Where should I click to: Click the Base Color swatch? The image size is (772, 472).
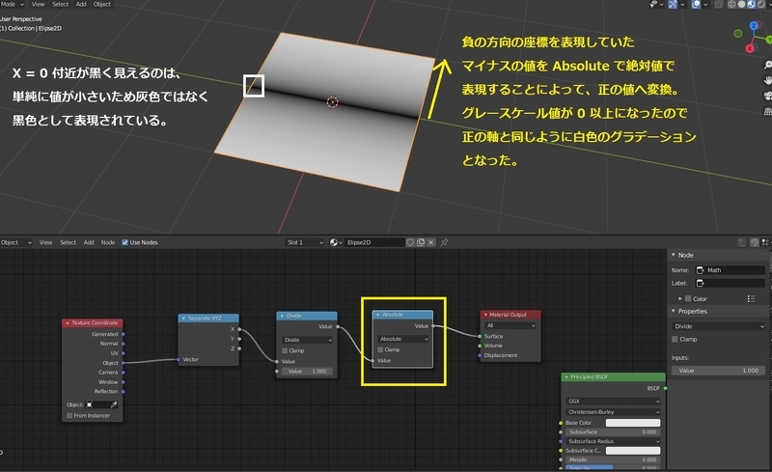tap(633, 423)
